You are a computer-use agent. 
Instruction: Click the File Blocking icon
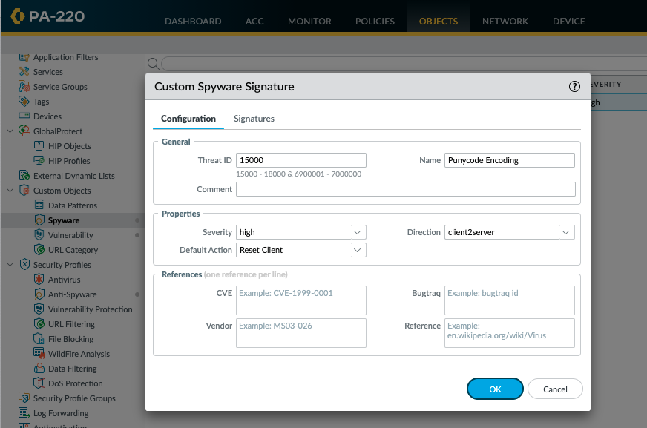pos(39,339)
